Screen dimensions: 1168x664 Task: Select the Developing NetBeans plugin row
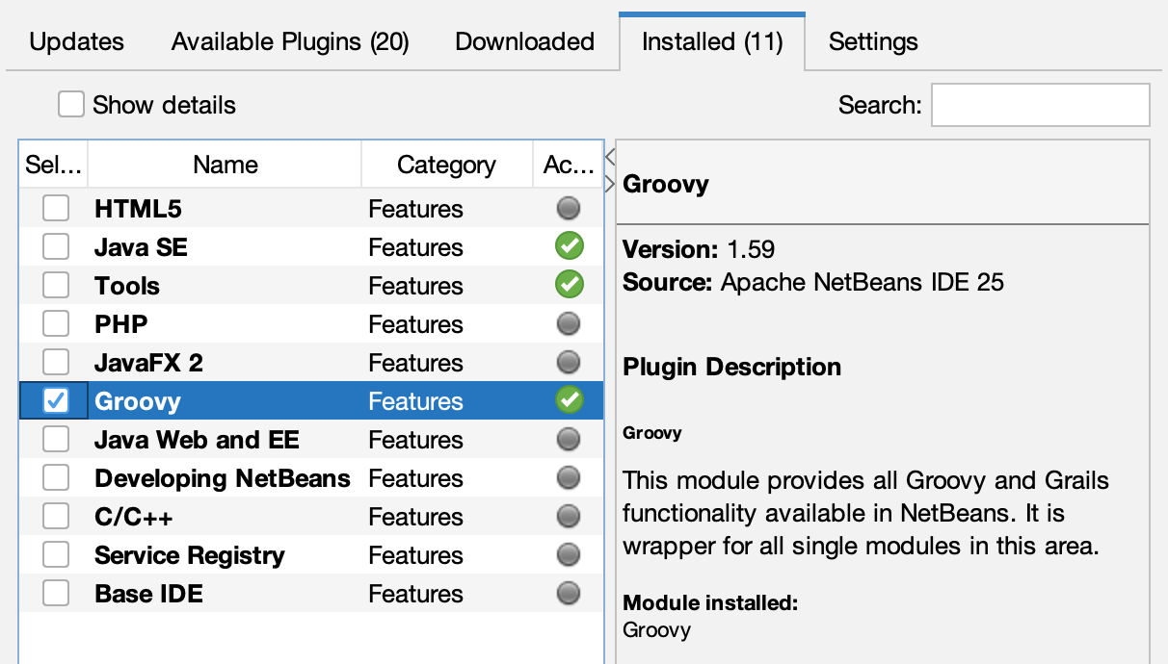pos(222,478)
